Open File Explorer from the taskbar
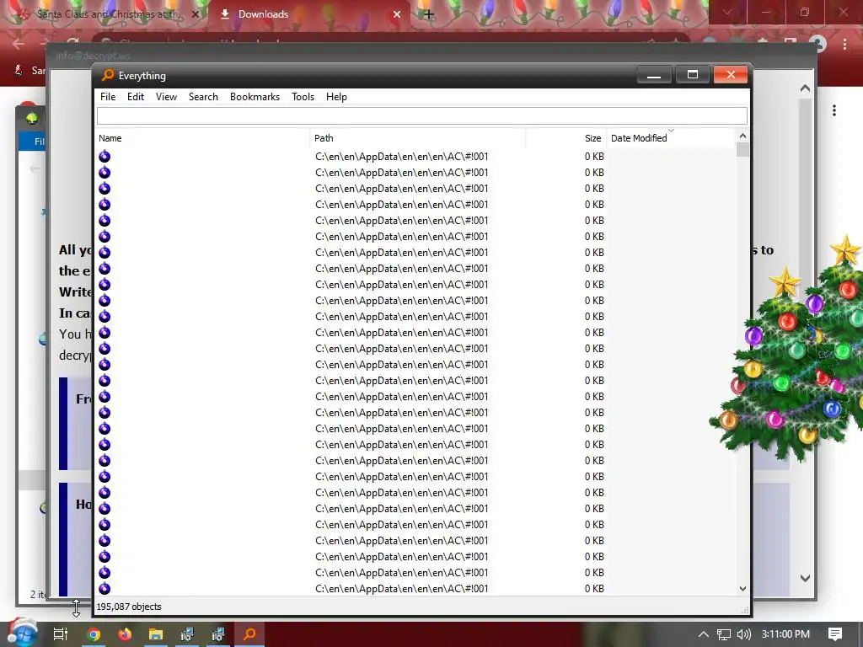The width and height of the screenshot is (863, 647). [x=156, y=634]
